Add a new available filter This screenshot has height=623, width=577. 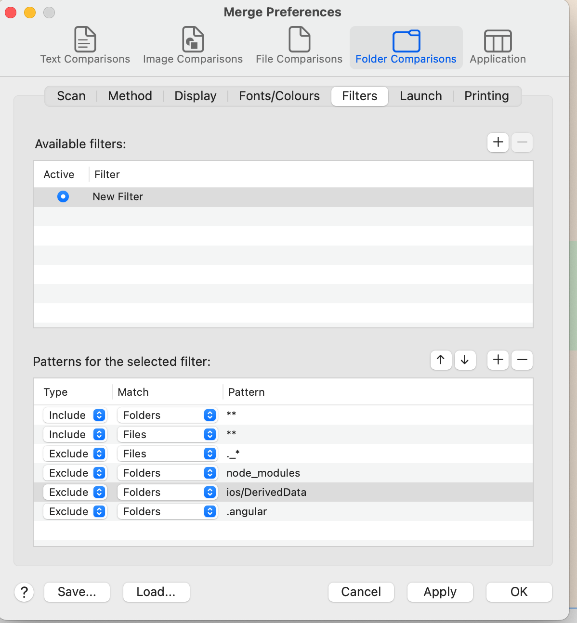coord(498,143)
